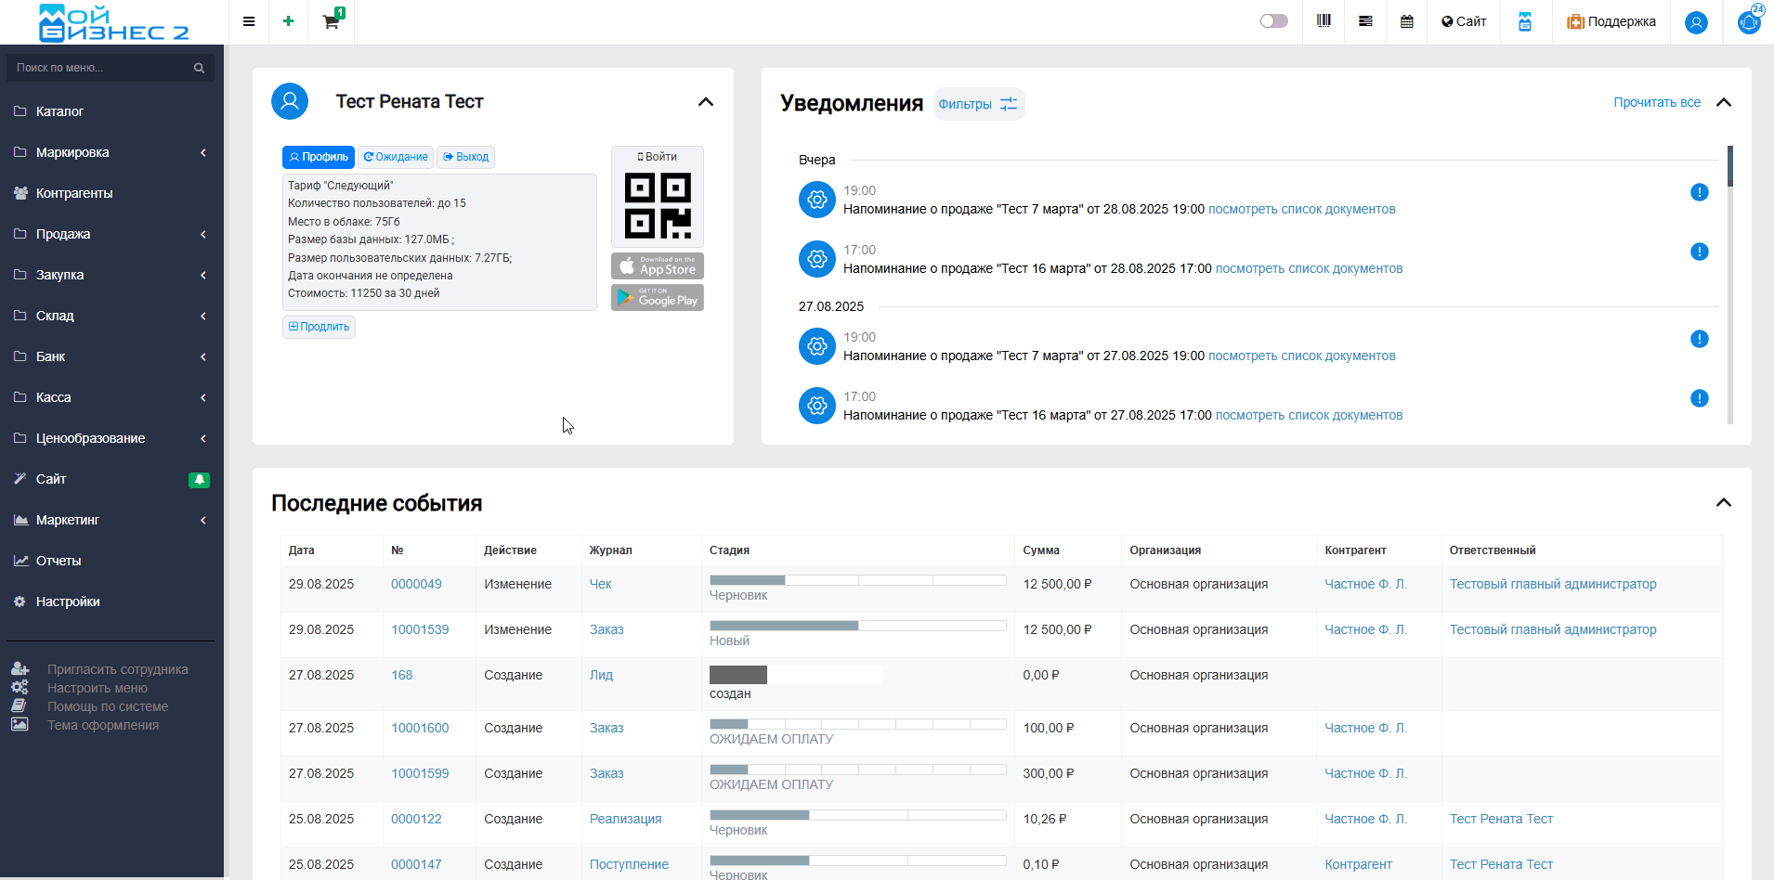Click stage progress bar for order 10001539

(857, 626)
